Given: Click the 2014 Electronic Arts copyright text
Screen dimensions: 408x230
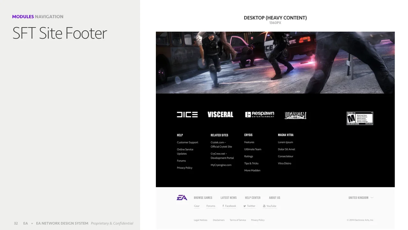Looking at the screenshot, I should point(360,220).
